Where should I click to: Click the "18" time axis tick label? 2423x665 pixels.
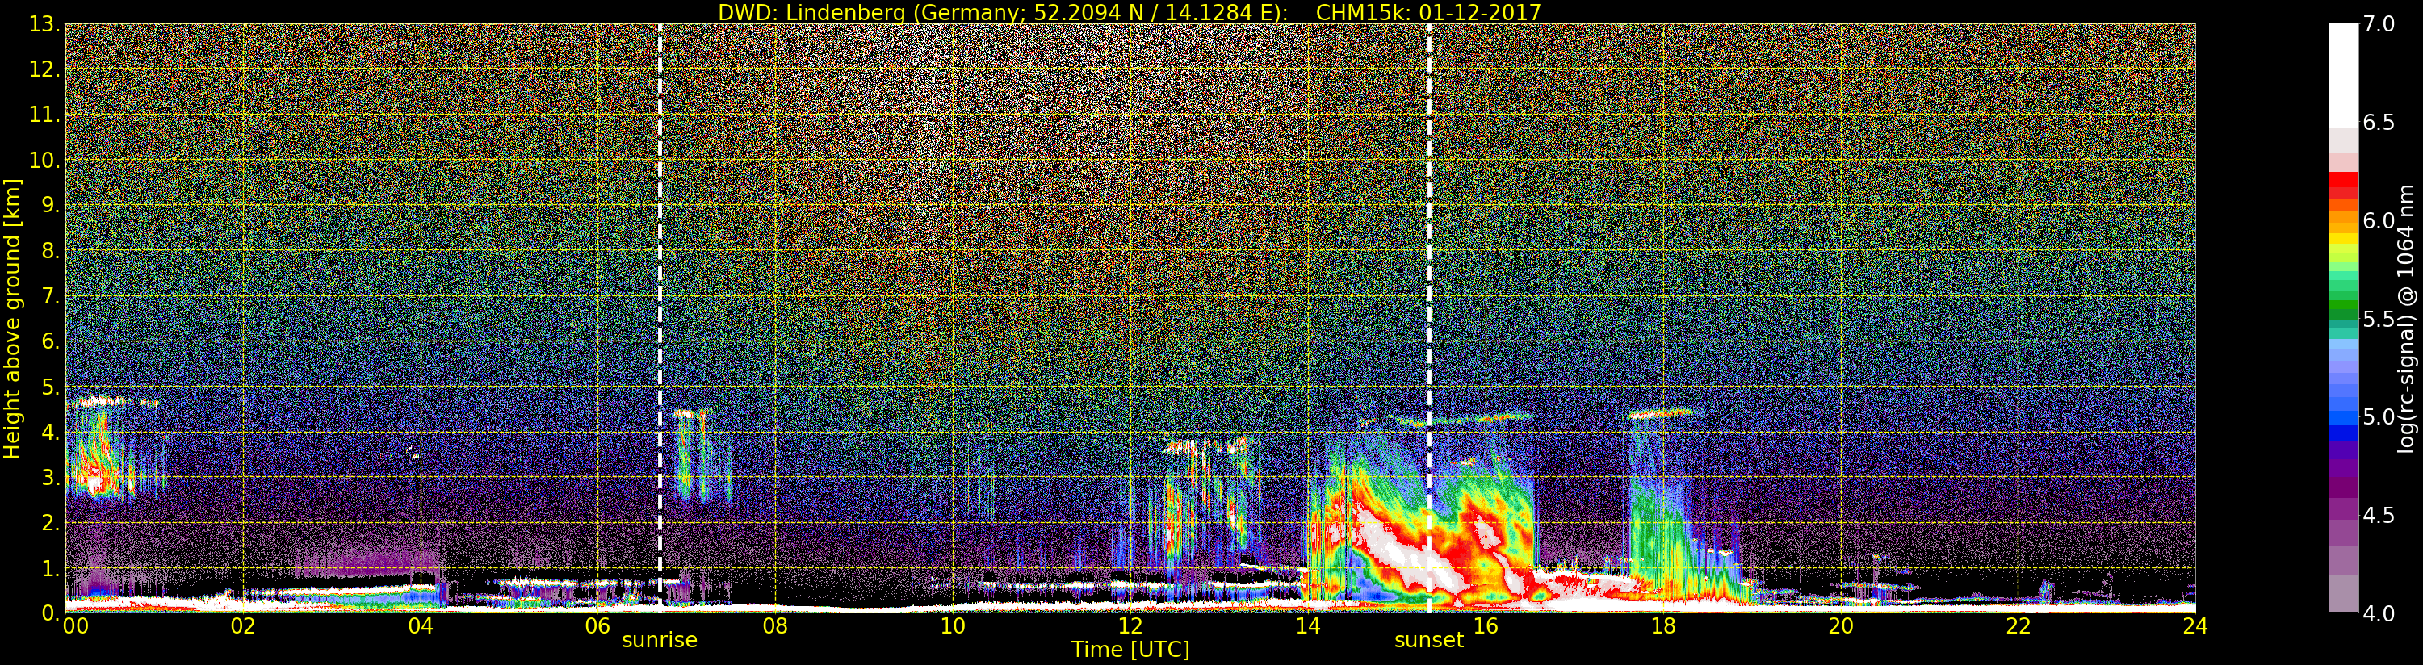[x=1663, y=626]
